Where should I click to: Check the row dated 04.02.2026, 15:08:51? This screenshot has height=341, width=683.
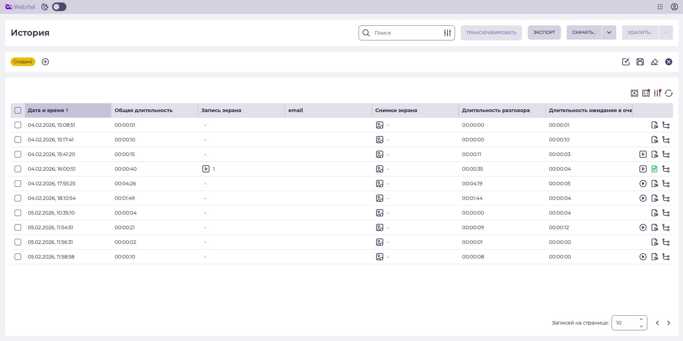point(18,125)
